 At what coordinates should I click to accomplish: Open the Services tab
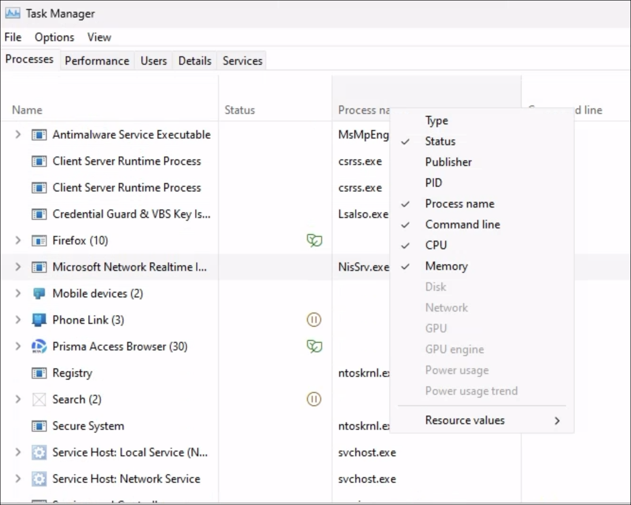pyautogui.click(x=242, y=61)
